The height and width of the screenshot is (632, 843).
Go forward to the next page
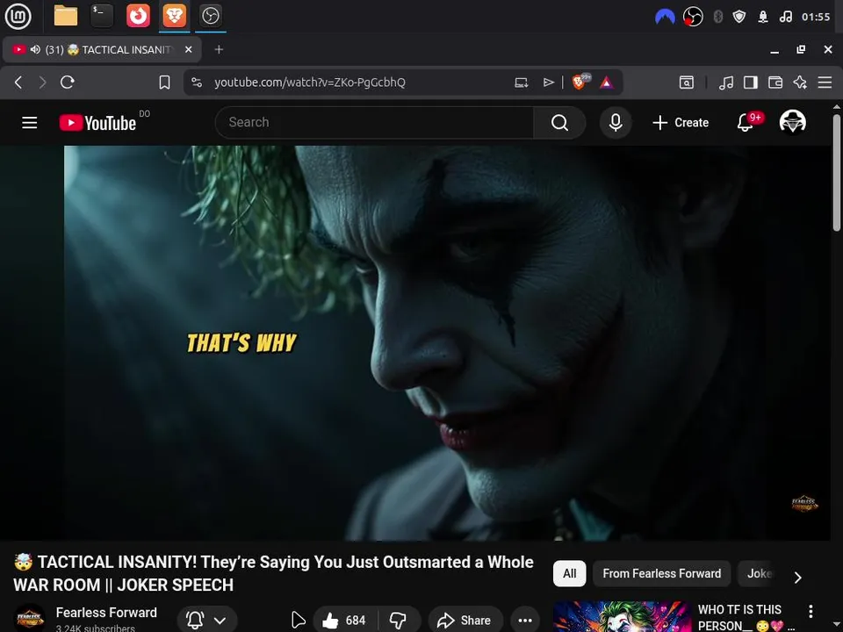pyautogui.click(x=42, y=83)
